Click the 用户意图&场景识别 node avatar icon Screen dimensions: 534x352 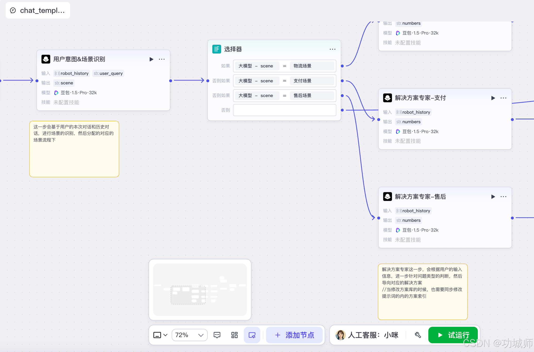[46, 59]
